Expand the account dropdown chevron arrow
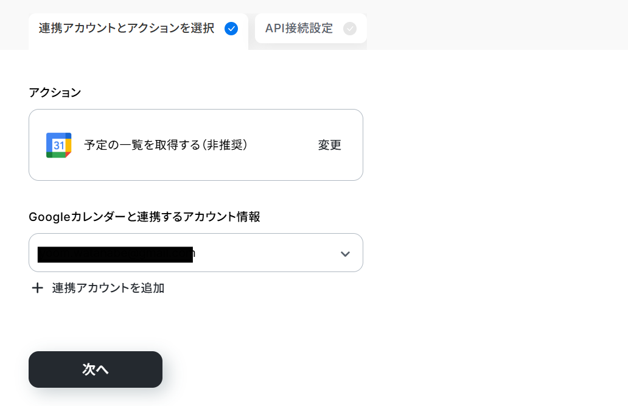Viewport: 628px width, 406px height. click(345, 254)
